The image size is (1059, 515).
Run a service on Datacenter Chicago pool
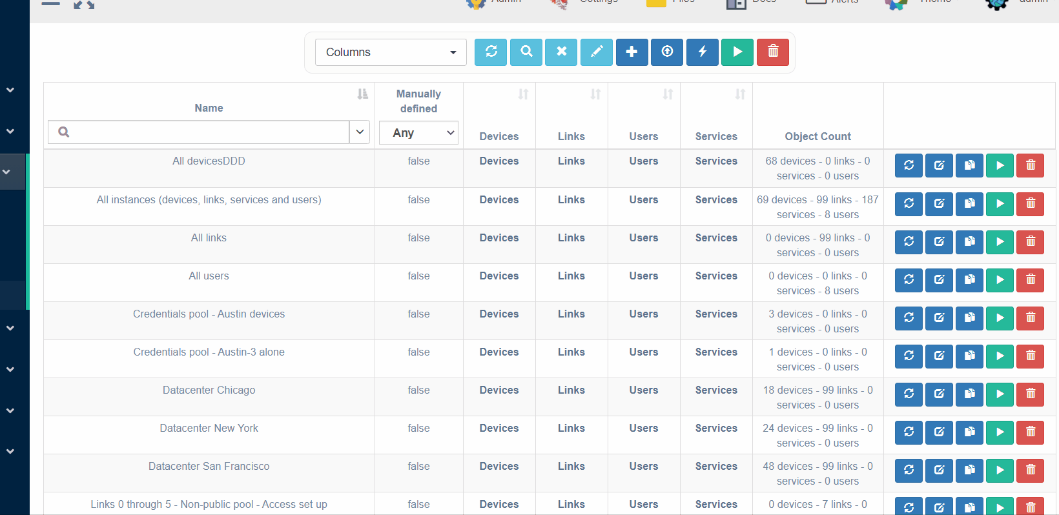[x=1000, y=394]
